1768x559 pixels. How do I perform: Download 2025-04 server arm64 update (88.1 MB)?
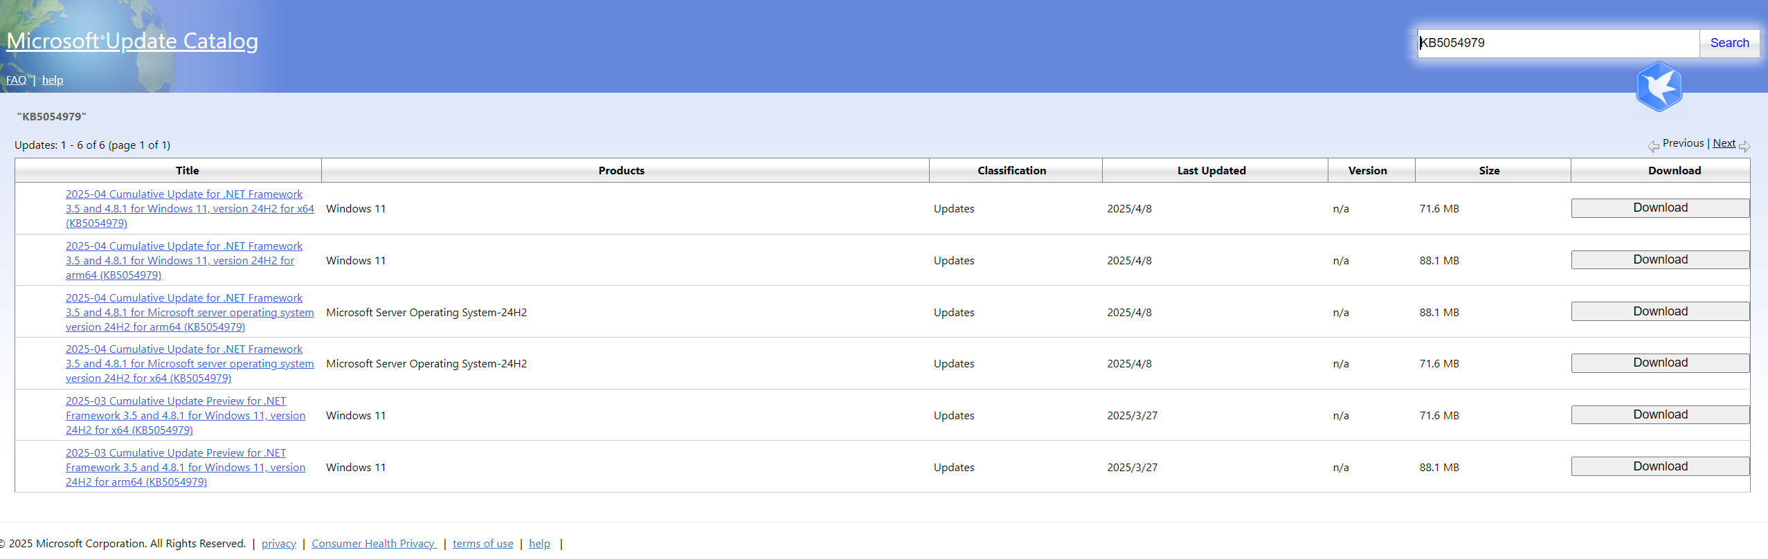pyautogui.click(x=1660, y=312)
